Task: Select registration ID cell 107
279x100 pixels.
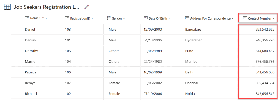Action: 68,83
